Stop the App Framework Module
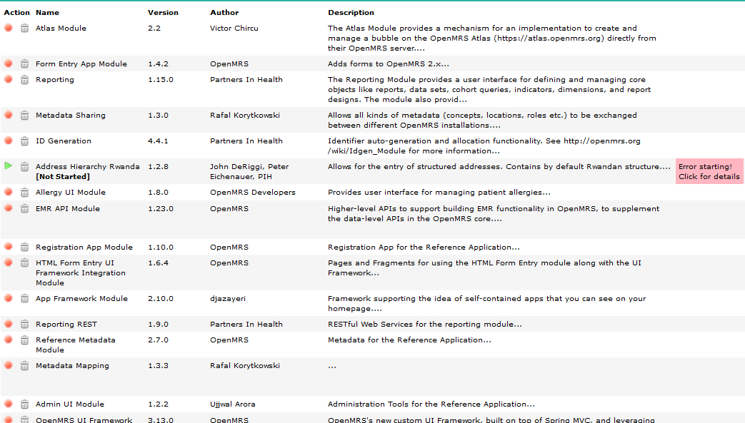 [x=8, y=297]
